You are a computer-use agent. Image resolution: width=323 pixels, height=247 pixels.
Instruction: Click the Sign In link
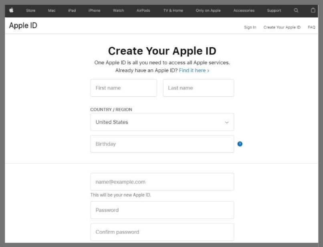[250, 27]
